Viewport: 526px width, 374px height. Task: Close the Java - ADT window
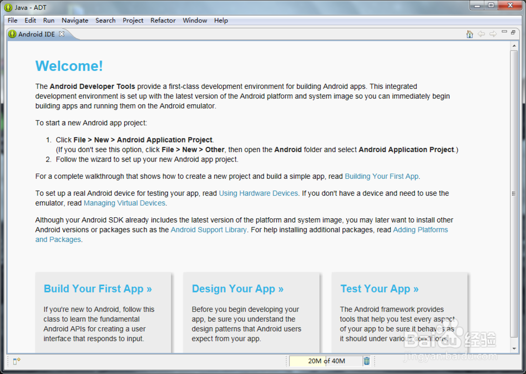tap(510, 6)
